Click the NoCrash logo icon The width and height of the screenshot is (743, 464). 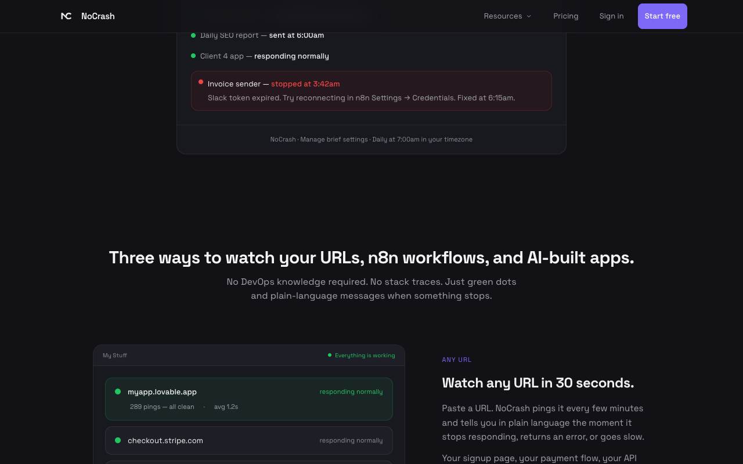(x=66, y=16)
